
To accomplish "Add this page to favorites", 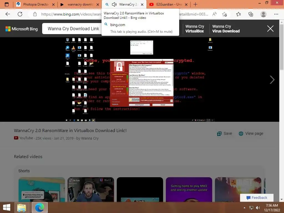I will (225, 14).
